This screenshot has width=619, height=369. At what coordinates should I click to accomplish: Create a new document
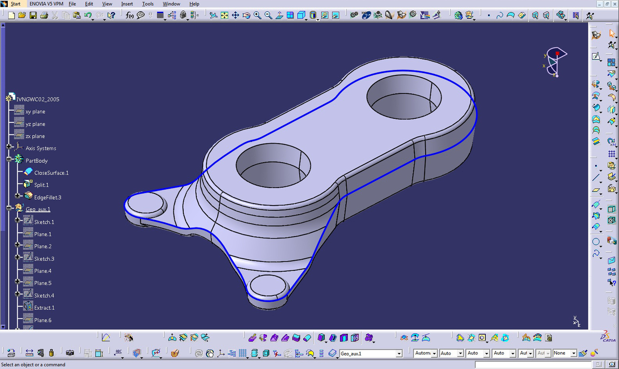11,15
